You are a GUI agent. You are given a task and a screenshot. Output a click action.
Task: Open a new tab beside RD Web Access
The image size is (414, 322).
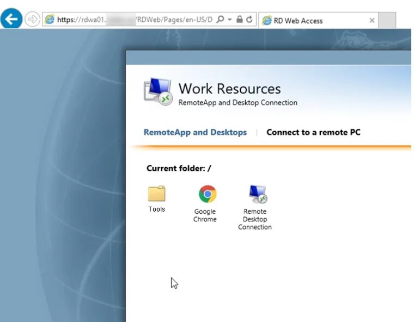pos(387,20)
